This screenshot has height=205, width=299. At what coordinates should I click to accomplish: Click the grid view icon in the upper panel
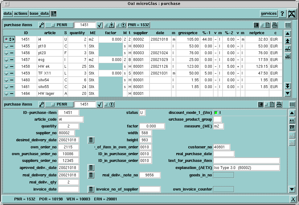tap(288, 25)
